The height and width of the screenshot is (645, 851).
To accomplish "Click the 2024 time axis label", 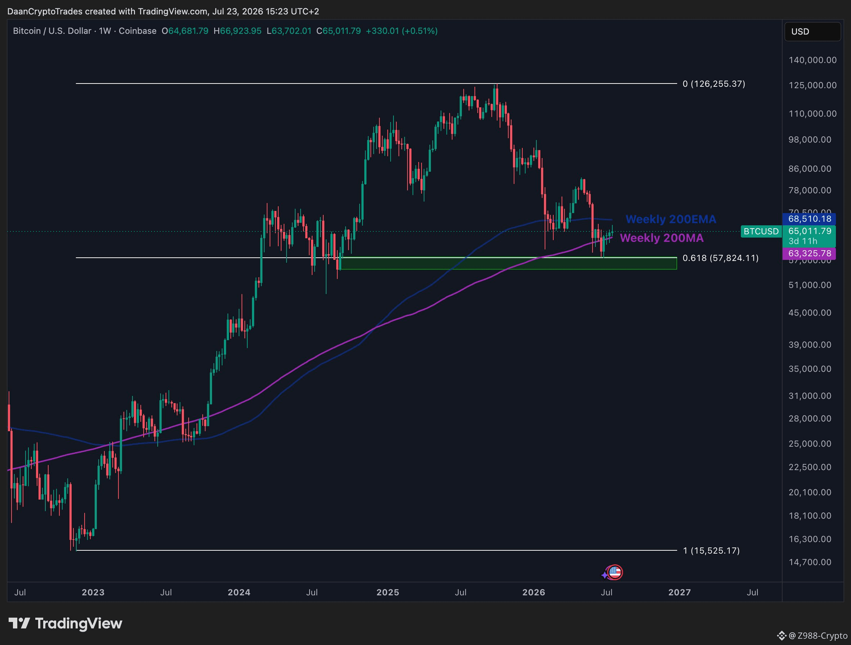I will [239, 592].
